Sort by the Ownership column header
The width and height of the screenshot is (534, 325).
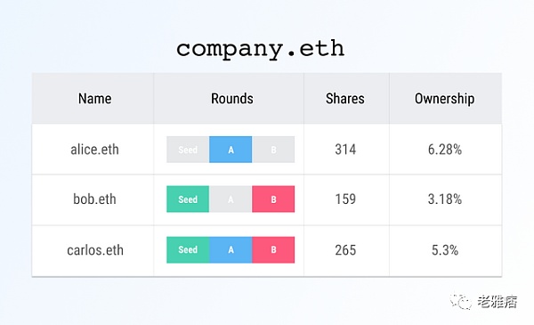[x=444, y=99]
